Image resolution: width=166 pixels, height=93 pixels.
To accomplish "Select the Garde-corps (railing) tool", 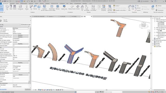I will (64, 7).
